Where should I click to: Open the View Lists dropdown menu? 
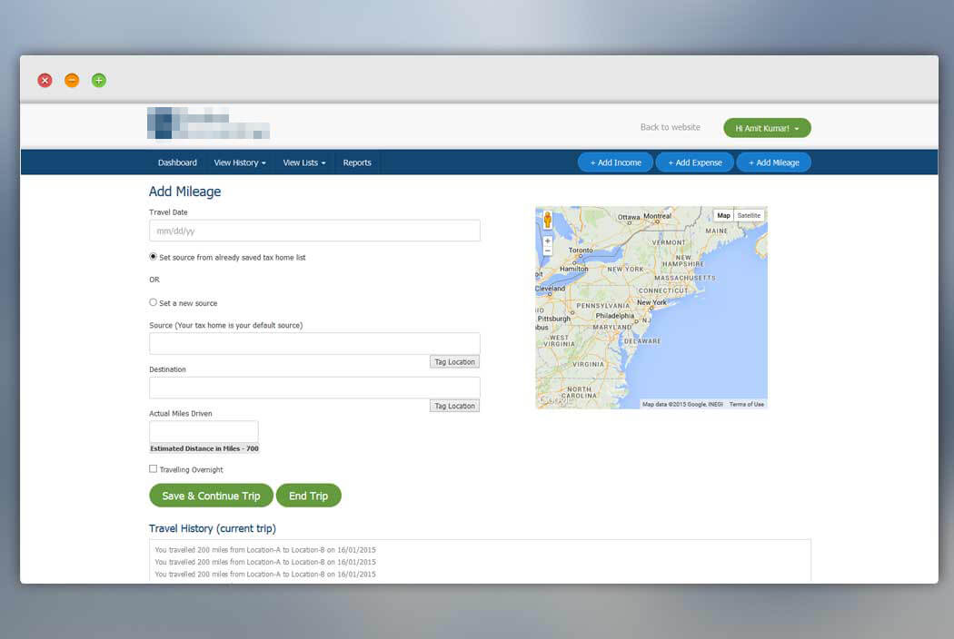(304, 163)
